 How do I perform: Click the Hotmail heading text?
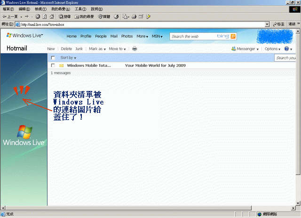[x=17, y=48]
